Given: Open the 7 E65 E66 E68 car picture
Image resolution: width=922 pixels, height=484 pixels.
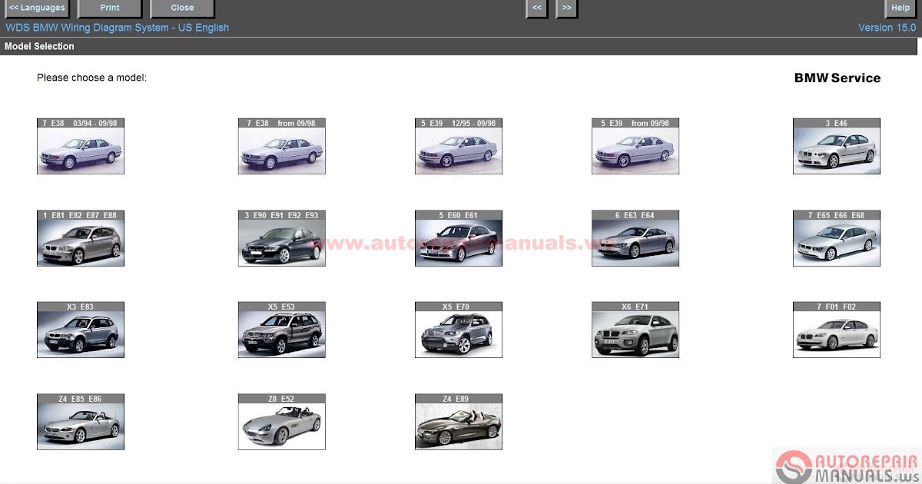Looking at the screenshot, I should (837, 238).
